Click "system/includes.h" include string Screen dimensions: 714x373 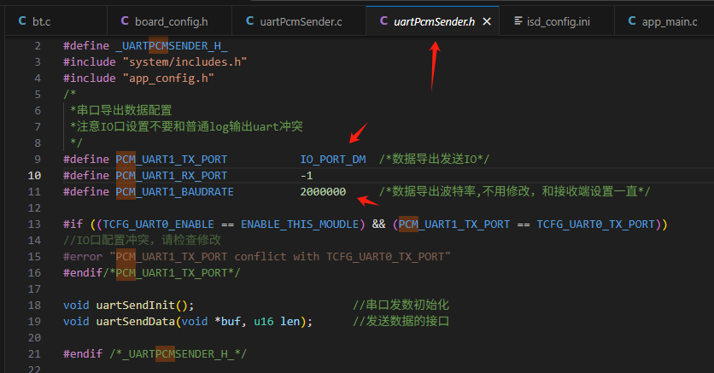coord(184,61)
